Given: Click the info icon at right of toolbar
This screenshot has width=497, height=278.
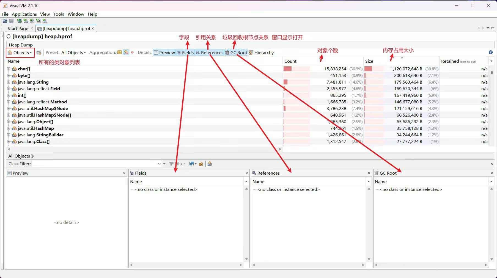Looking at the screenshot, I should coord(491,52).
